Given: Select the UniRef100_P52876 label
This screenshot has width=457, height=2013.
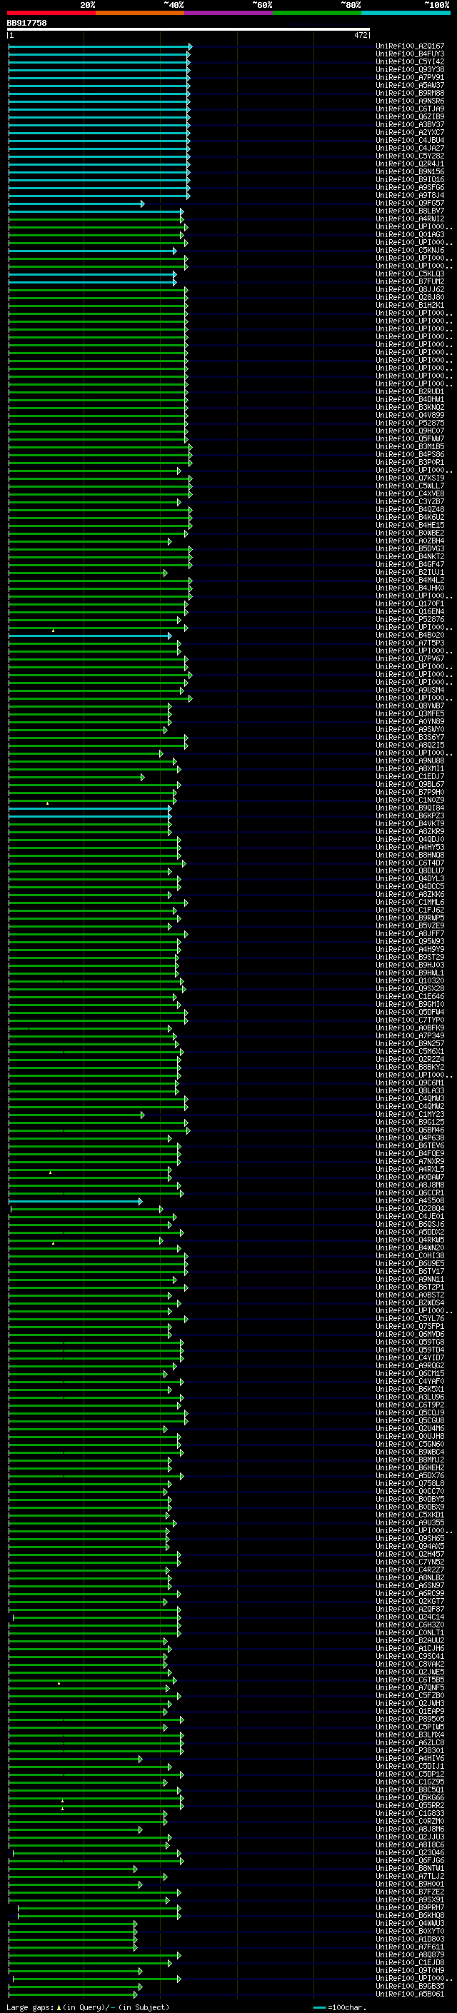Looking at the screenshot, I should click(x=410, y=619).
